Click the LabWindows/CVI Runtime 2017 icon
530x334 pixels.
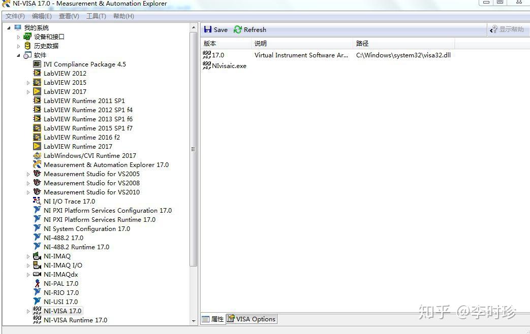[x=37, y=155]
